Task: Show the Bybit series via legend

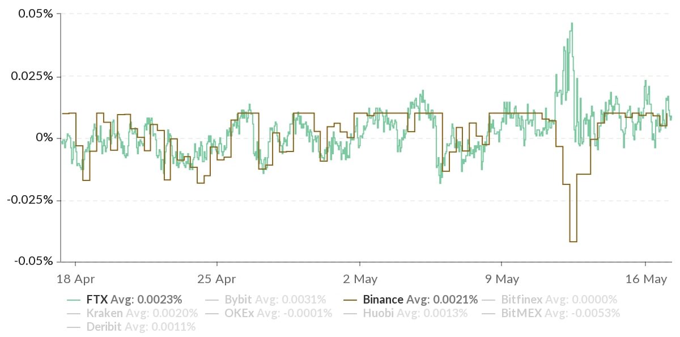Action: 275,300
